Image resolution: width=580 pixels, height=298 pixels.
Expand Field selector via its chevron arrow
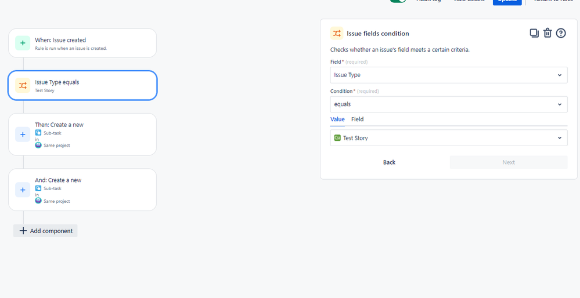560,75
